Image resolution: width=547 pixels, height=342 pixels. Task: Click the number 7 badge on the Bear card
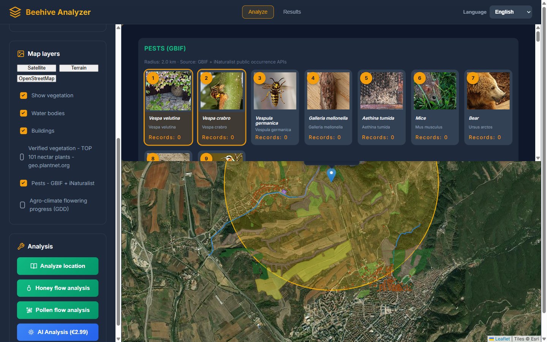[x=473, y=78]
